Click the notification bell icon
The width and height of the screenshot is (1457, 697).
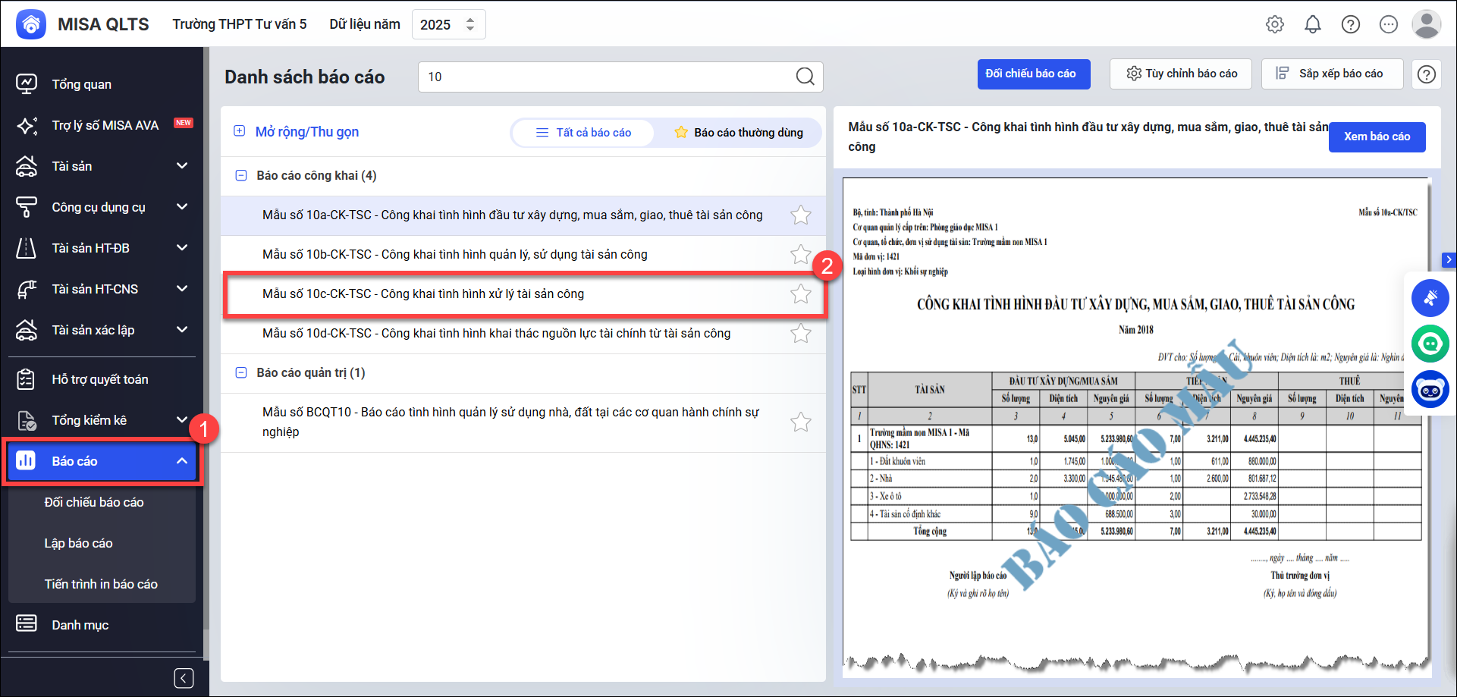(1313, 24)
